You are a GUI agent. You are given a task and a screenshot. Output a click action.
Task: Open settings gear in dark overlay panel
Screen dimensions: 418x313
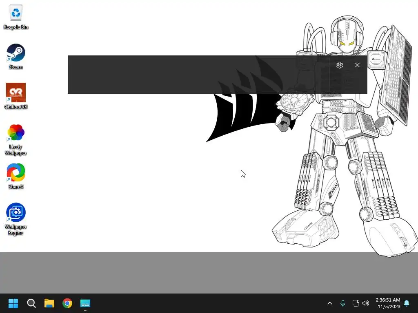tap(339, 65)
